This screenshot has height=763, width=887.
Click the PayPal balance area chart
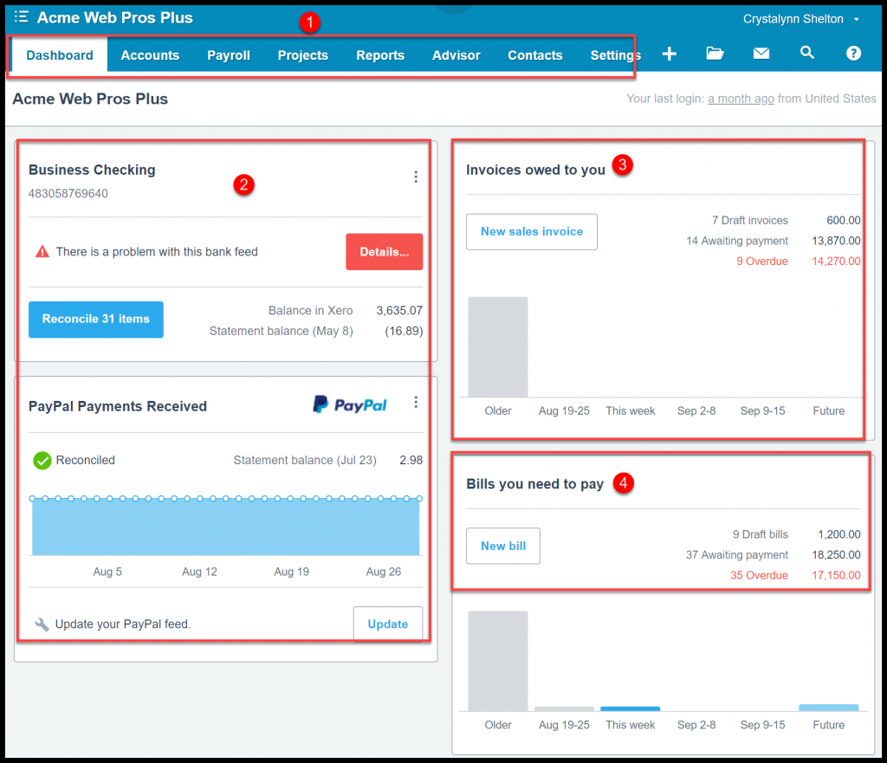click(226, 527)
